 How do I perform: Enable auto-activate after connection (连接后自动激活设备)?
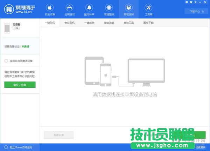[x=6, y=61]
